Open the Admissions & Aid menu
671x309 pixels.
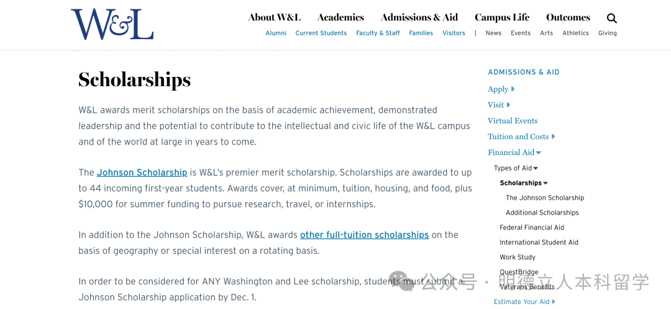click(419, 17)
